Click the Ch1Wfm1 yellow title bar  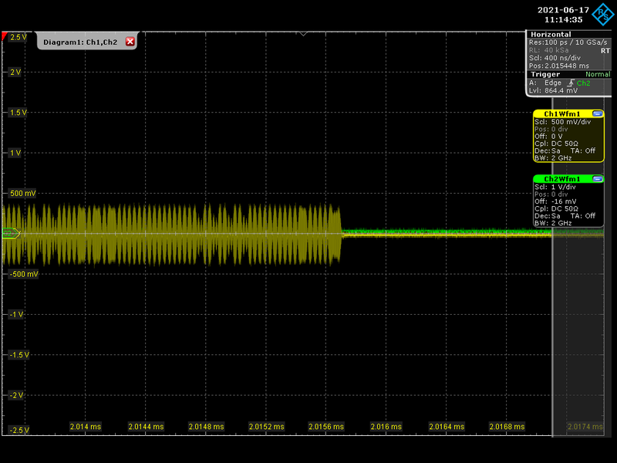(561, 113)
